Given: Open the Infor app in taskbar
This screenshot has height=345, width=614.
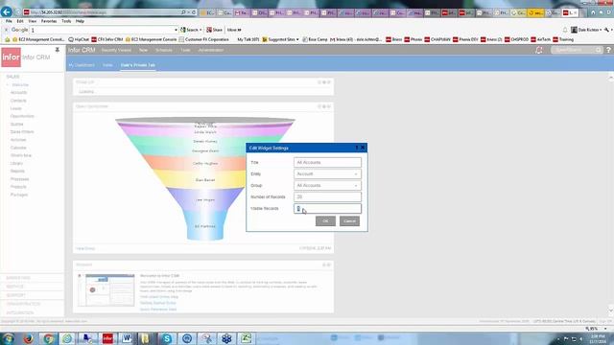Looking at the screenshot, I should click(107, 338).
